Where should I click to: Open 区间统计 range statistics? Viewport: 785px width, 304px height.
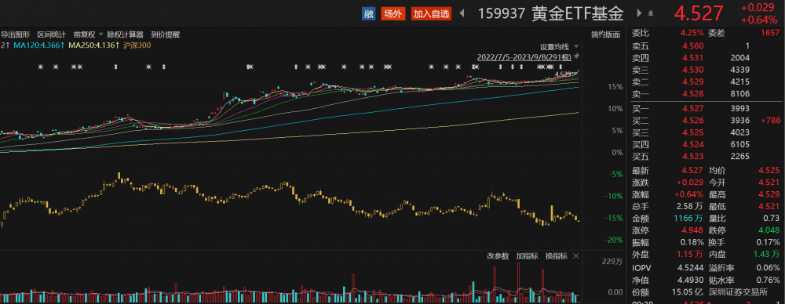click(52, 34)
